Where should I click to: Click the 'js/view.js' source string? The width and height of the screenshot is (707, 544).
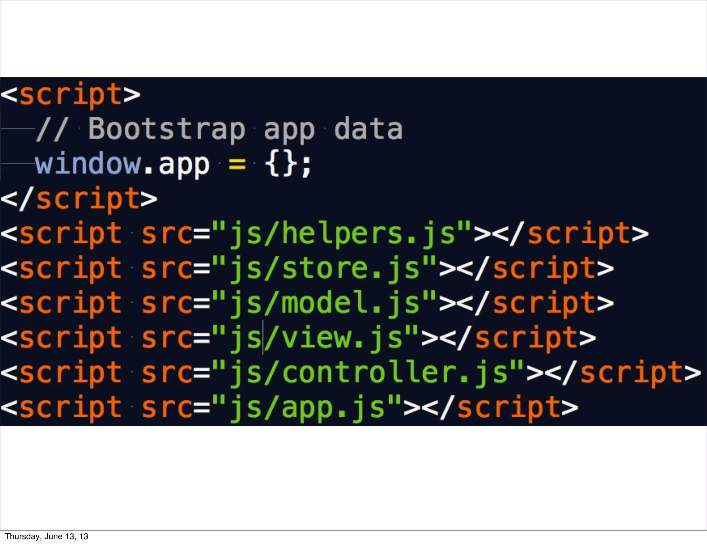click(316, 338)
